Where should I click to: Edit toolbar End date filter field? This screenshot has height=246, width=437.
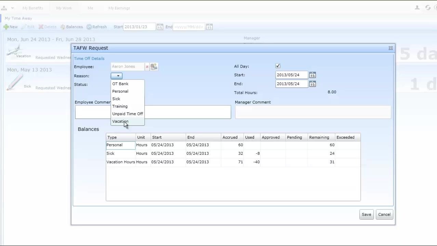pyautogui.click(x=189, y=27)
